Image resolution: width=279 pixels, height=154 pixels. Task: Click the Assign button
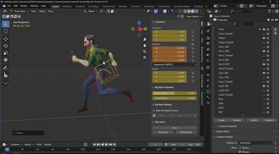click(222, 121)
